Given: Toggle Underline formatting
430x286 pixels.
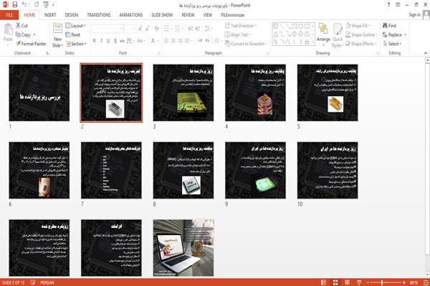Looking at the screenshot, I should click(x=108, y=41).
